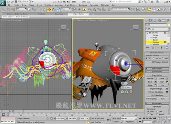Click the Mirror tool icon
Image resolution: width=171 pixels, height=124 pixels.
133,9
